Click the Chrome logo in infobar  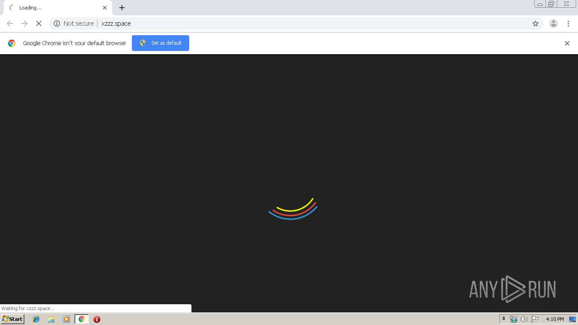point(12,43)
